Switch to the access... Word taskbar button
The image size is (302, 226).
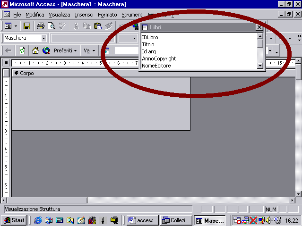pyautogui.click(x=143, y=220)
